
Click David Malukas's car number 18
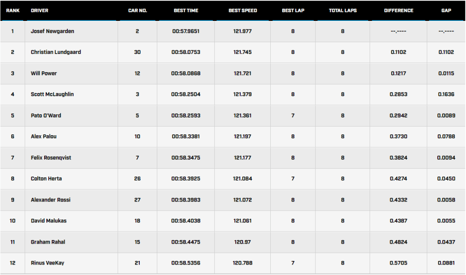pos(137,221)
